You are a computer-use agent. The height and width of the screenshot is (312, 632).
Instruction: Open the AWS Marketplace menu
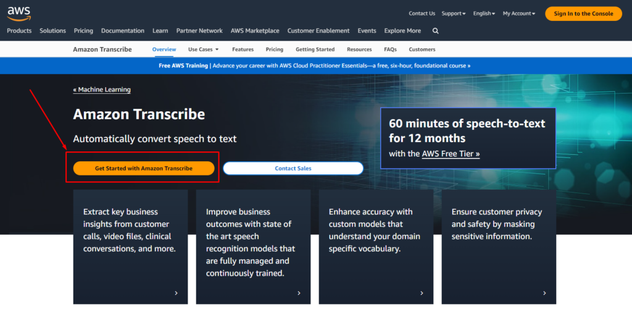pos(255,31)
